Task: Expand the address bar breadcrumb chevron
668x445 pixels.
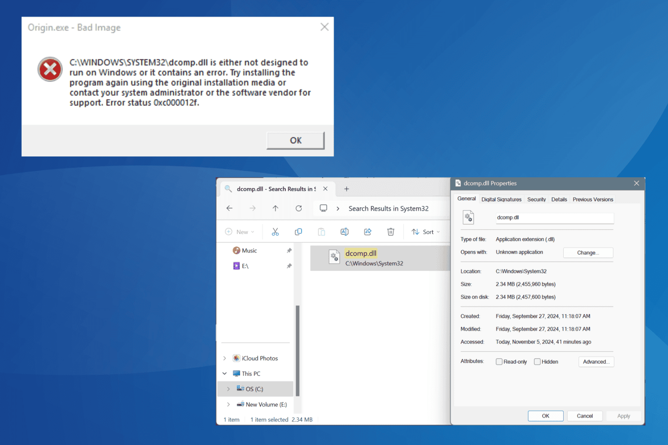Action: 338,209
